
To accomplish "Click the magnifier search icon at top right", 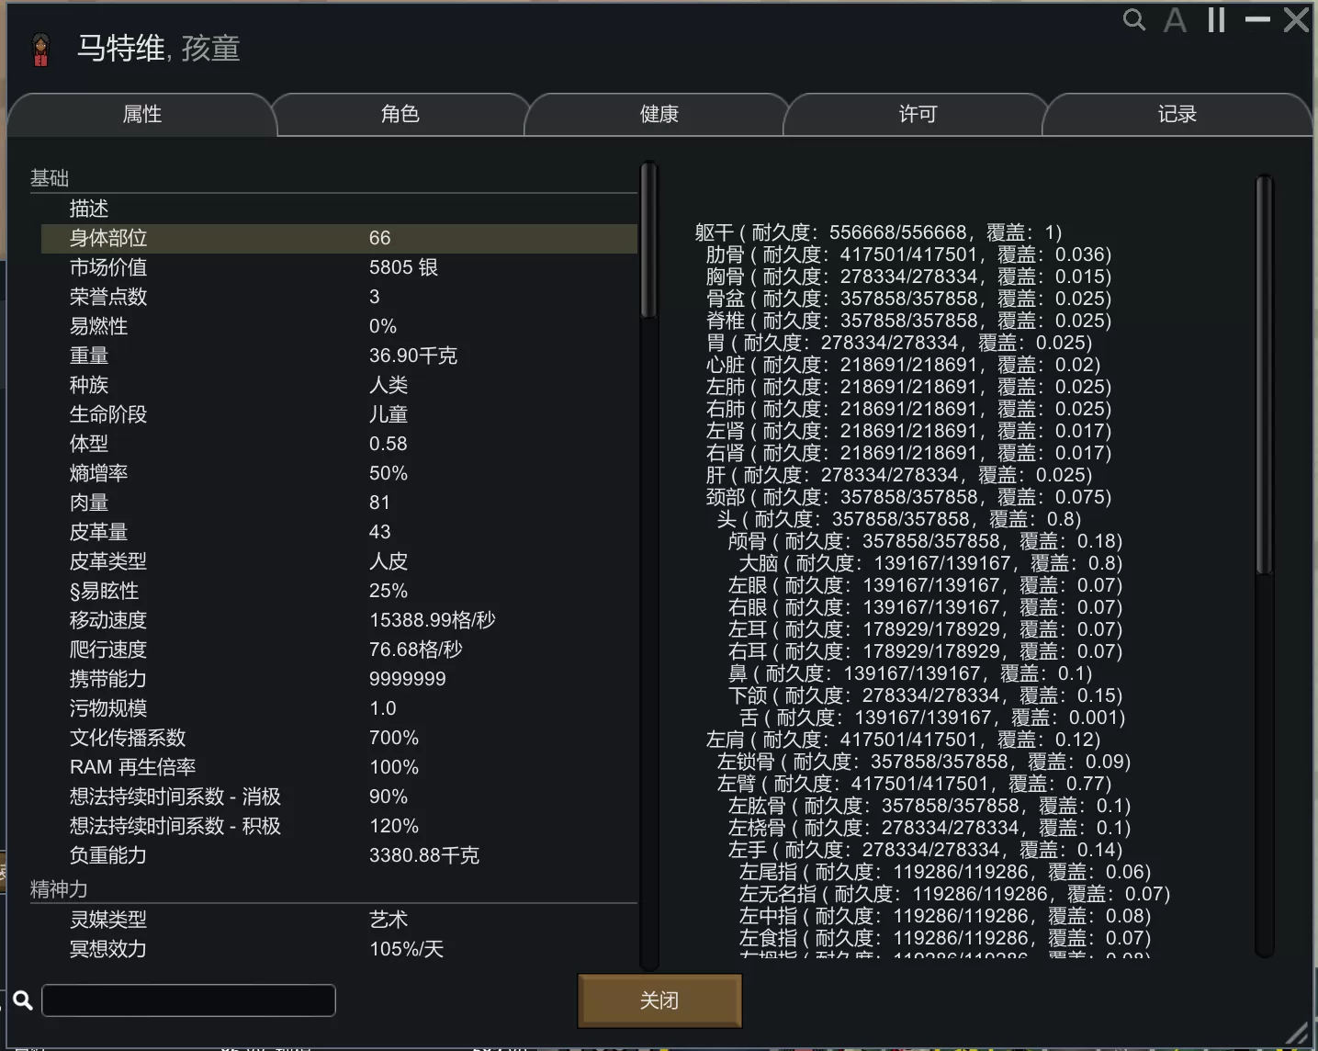I will (x=1134, y=20).
